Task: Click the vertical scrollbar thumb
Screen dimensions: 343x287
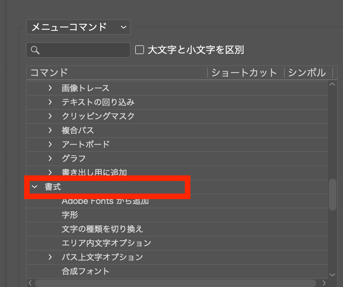Action: click(333, 195)
